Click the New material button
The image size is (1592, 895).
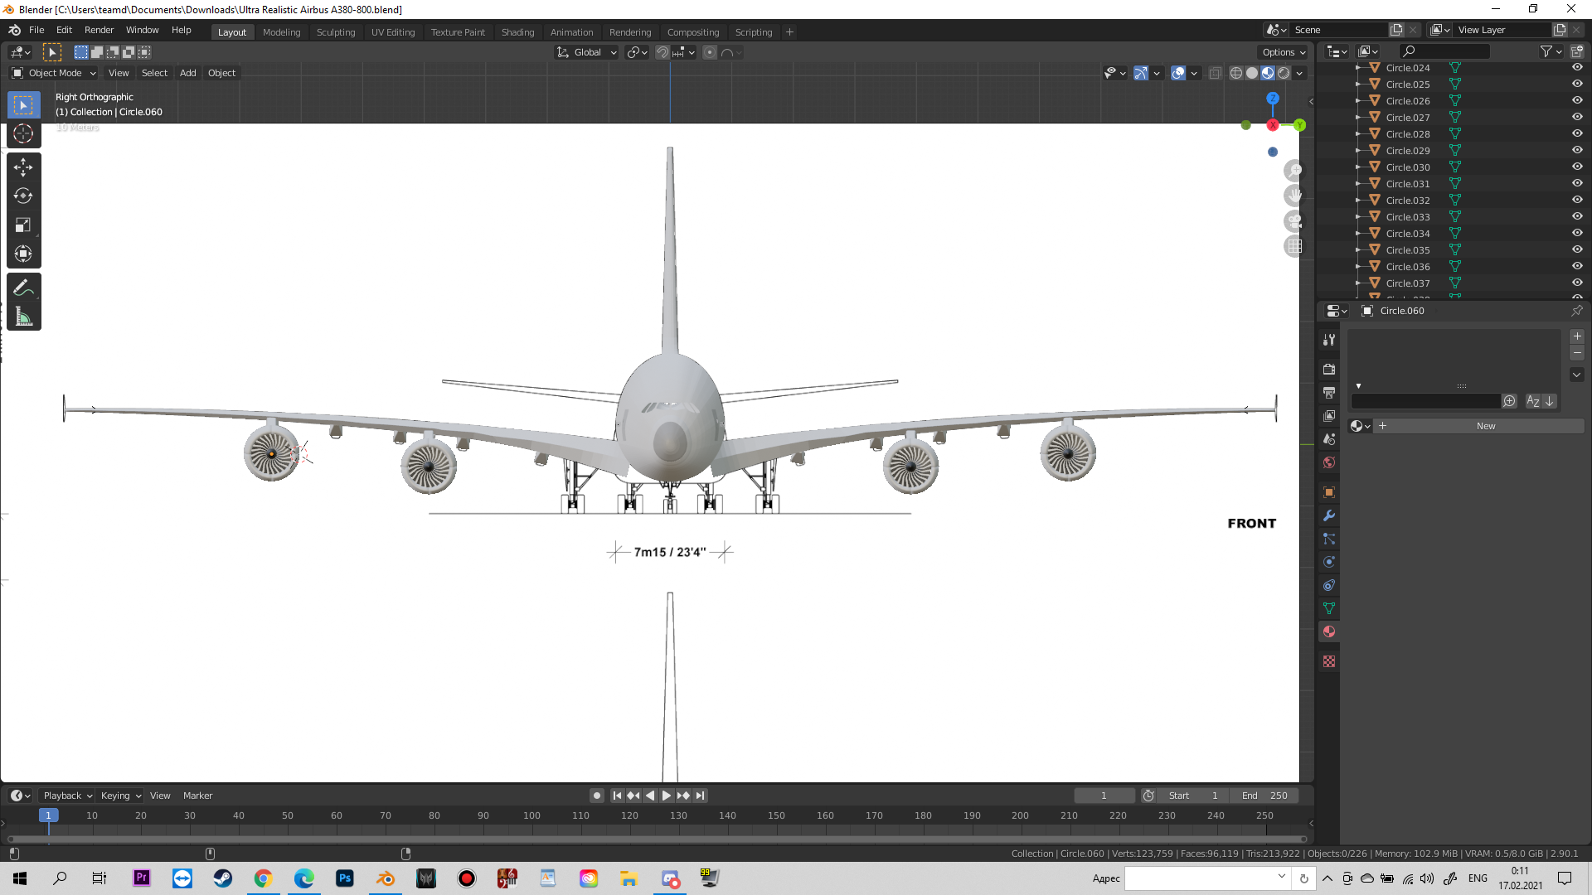tap(1484, 425)
